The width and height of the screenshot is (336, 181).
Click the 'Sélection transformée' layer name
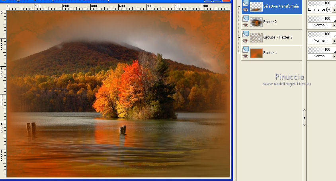[281, 6]
